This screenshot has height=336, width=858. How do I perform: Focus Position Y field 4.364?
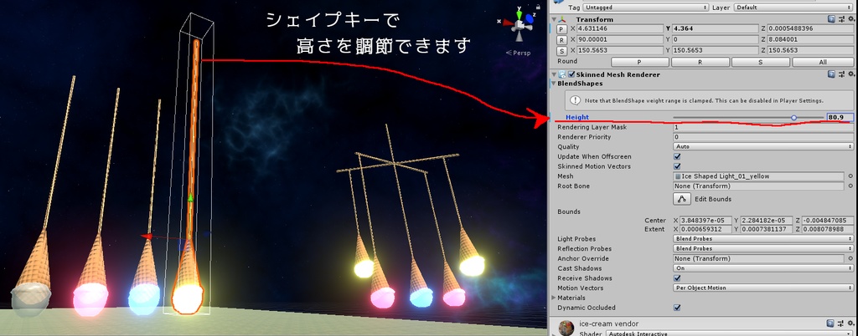click(714, 28)
